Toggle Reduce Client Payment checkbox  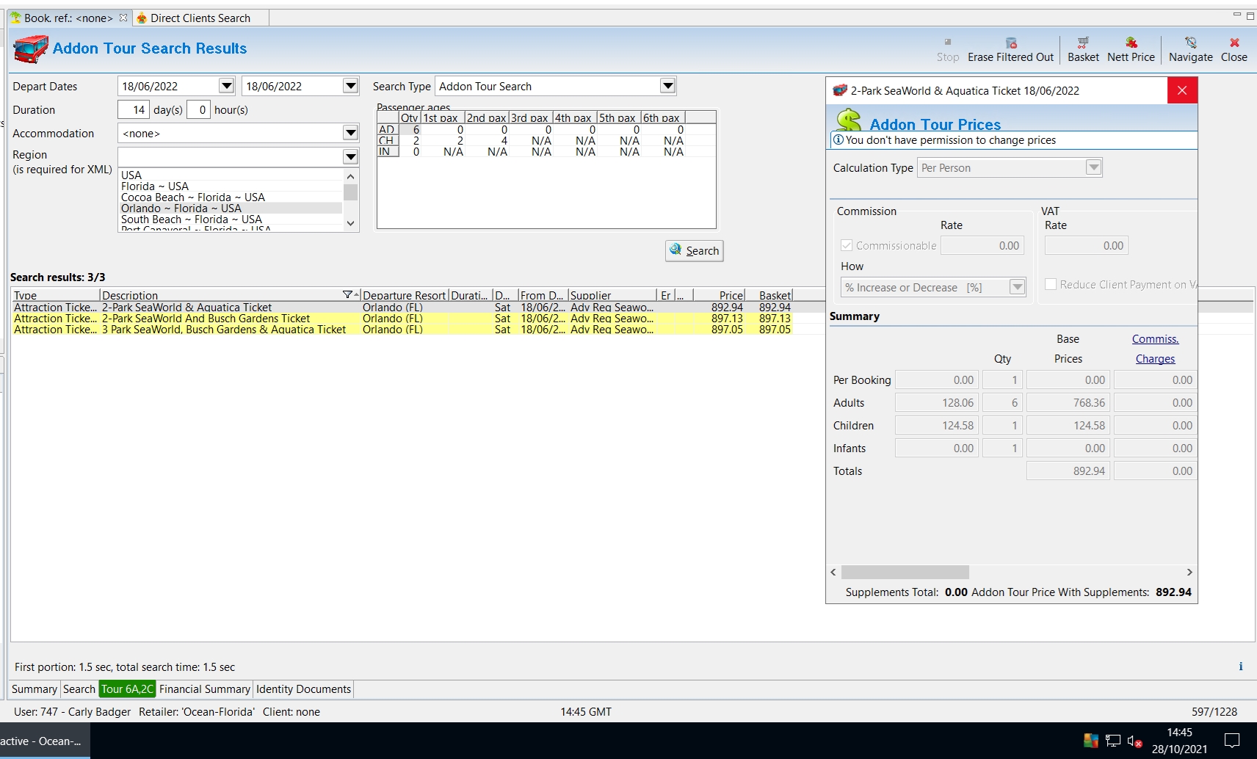(1051, 285)
